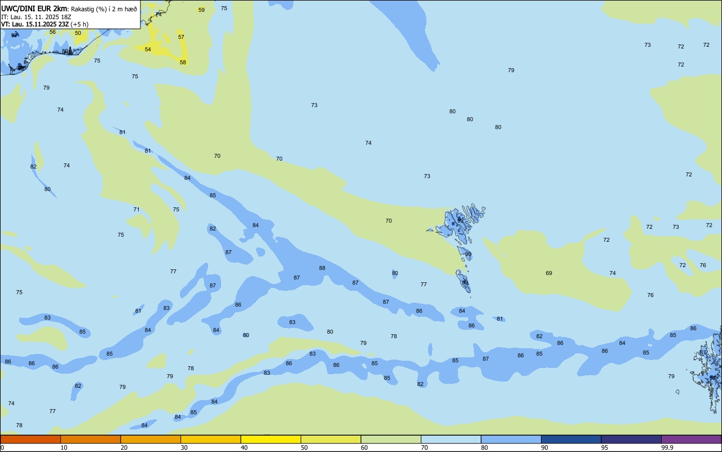This screenshot has width=722, height=452.
Task: Select the bright yellow 40–50 legend swatch
Action: pos(271,439)
